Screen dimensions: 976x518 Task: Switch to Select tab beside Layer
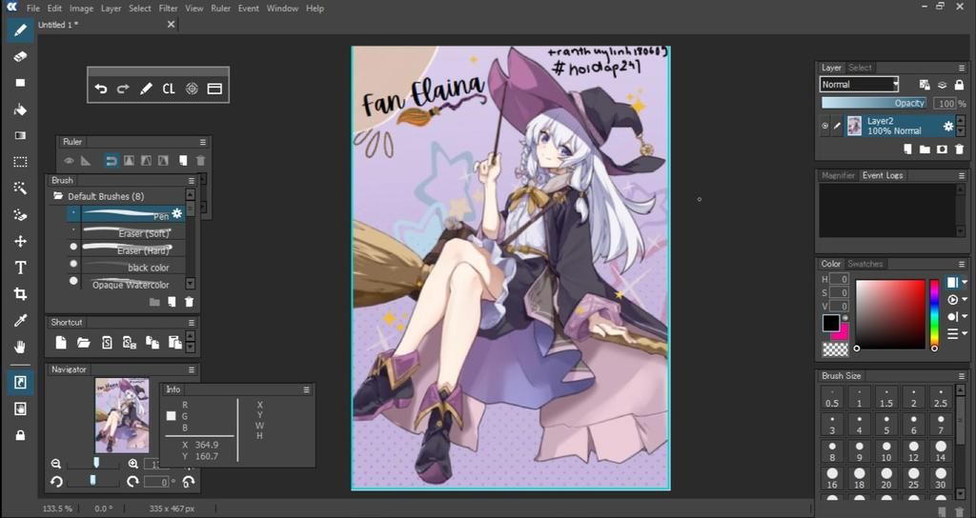[861, 68]
